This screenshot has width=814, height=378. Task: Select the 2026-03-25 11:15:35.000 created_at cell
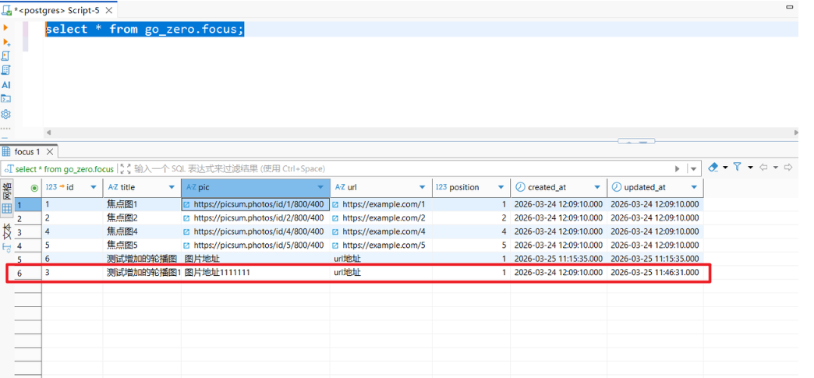(x=558, y=259)
